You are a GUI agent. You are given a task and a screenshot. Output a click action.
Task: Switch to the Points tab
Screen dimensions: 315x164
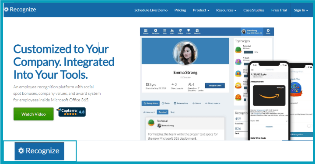pos(197,103)
